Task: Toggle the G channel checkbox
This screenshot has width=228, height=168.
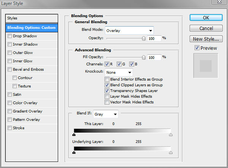Action: (x=119, y=64)
